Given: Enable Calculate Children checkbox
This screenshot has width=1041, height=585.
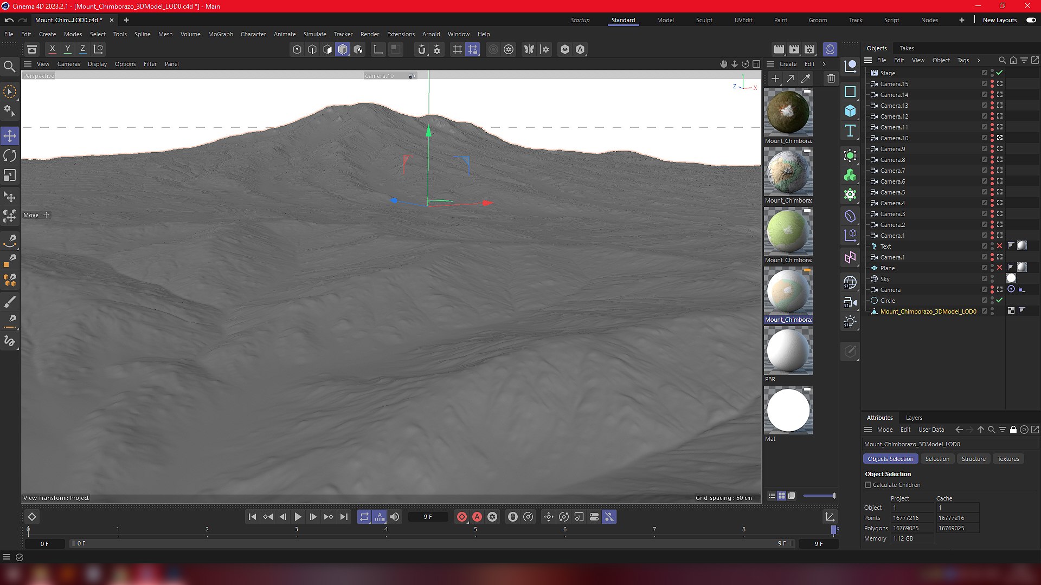Looking at the screenshot, I should pos(868,485).
